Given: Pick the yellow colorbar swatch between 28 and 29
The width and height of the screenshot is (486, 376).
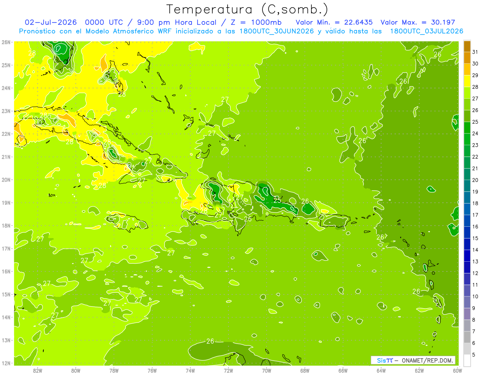Looking at the screenshot, I should [x=467, y=81].
